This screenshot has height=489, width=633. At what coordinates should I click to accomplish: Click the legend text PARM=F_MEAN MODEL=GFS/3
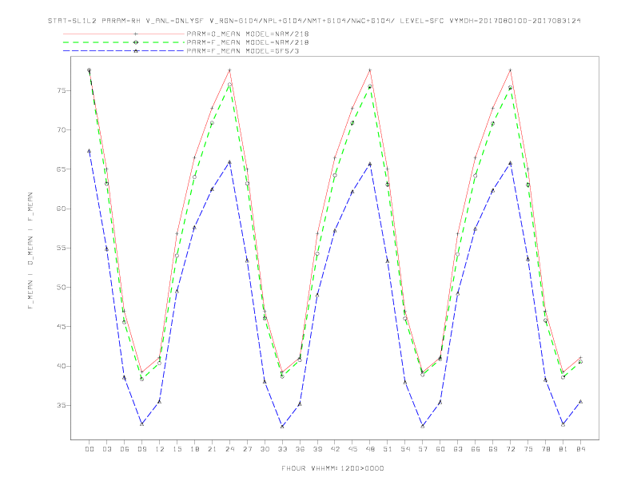[243, 51]
